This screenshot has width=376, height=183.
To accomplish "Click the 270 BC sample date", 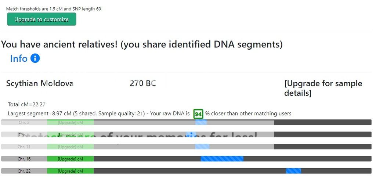I will tap(142, 83).
